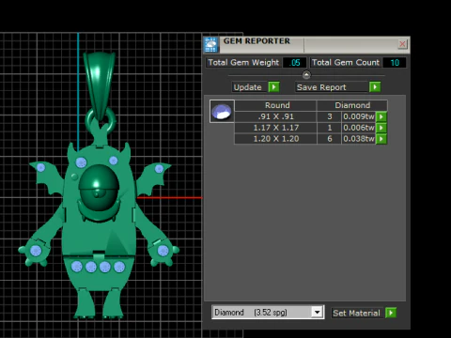The width and height of the screenshot is (451, 338).
Task: Click the 0.038tw weight value
Action: tap(359, 139)
